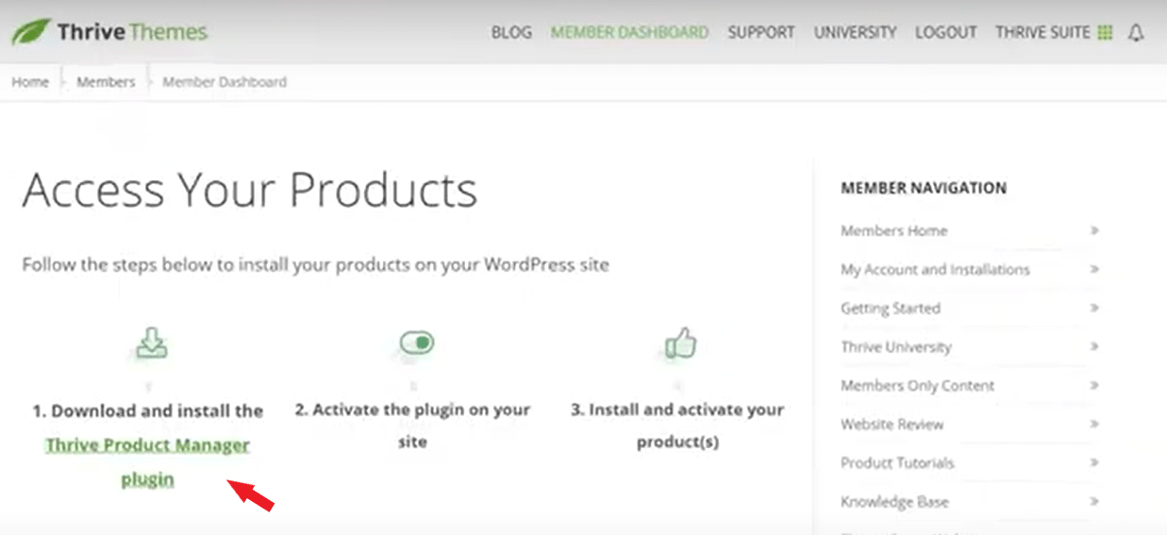Image resolution: width=1167 pixels, height=535 pixels.
Task: Click the chevron next to Thrive University
Action: [1094, 345]
